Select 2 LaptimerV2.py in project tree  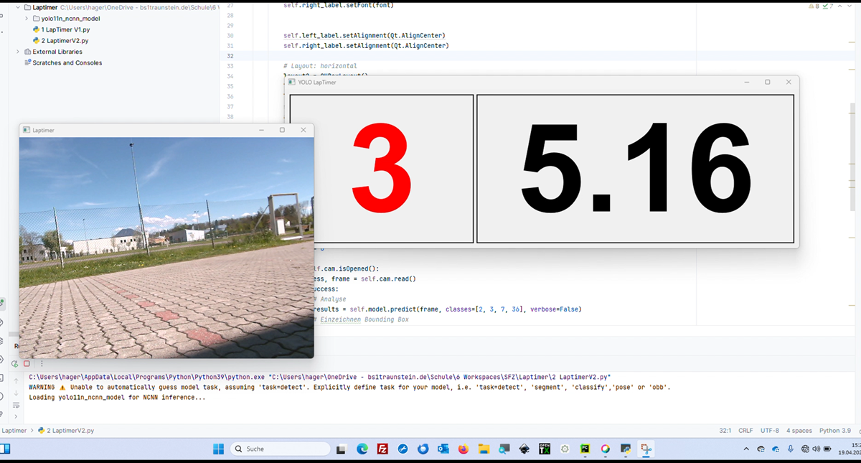pos(65,41)
